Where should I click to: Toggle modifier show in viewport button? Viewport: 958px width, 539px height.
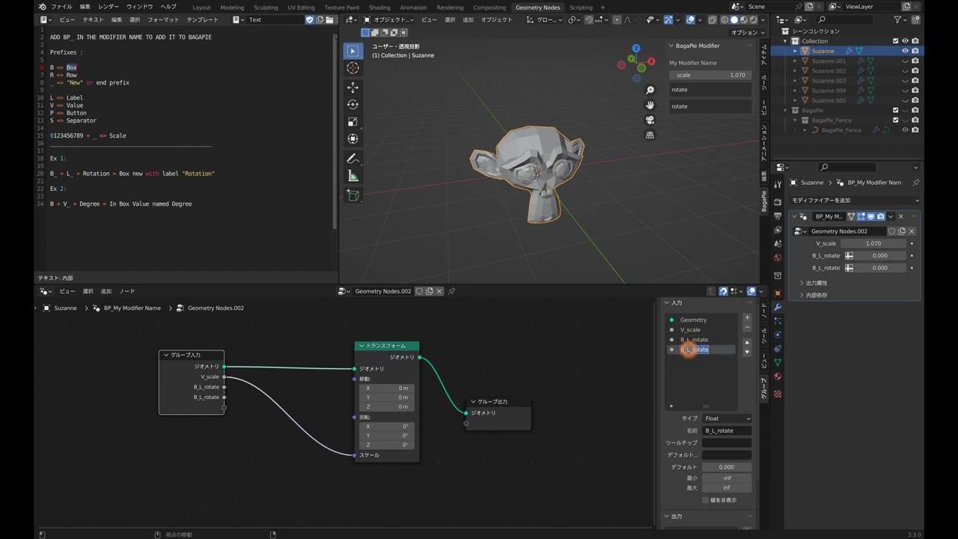(x=871, y=216)
